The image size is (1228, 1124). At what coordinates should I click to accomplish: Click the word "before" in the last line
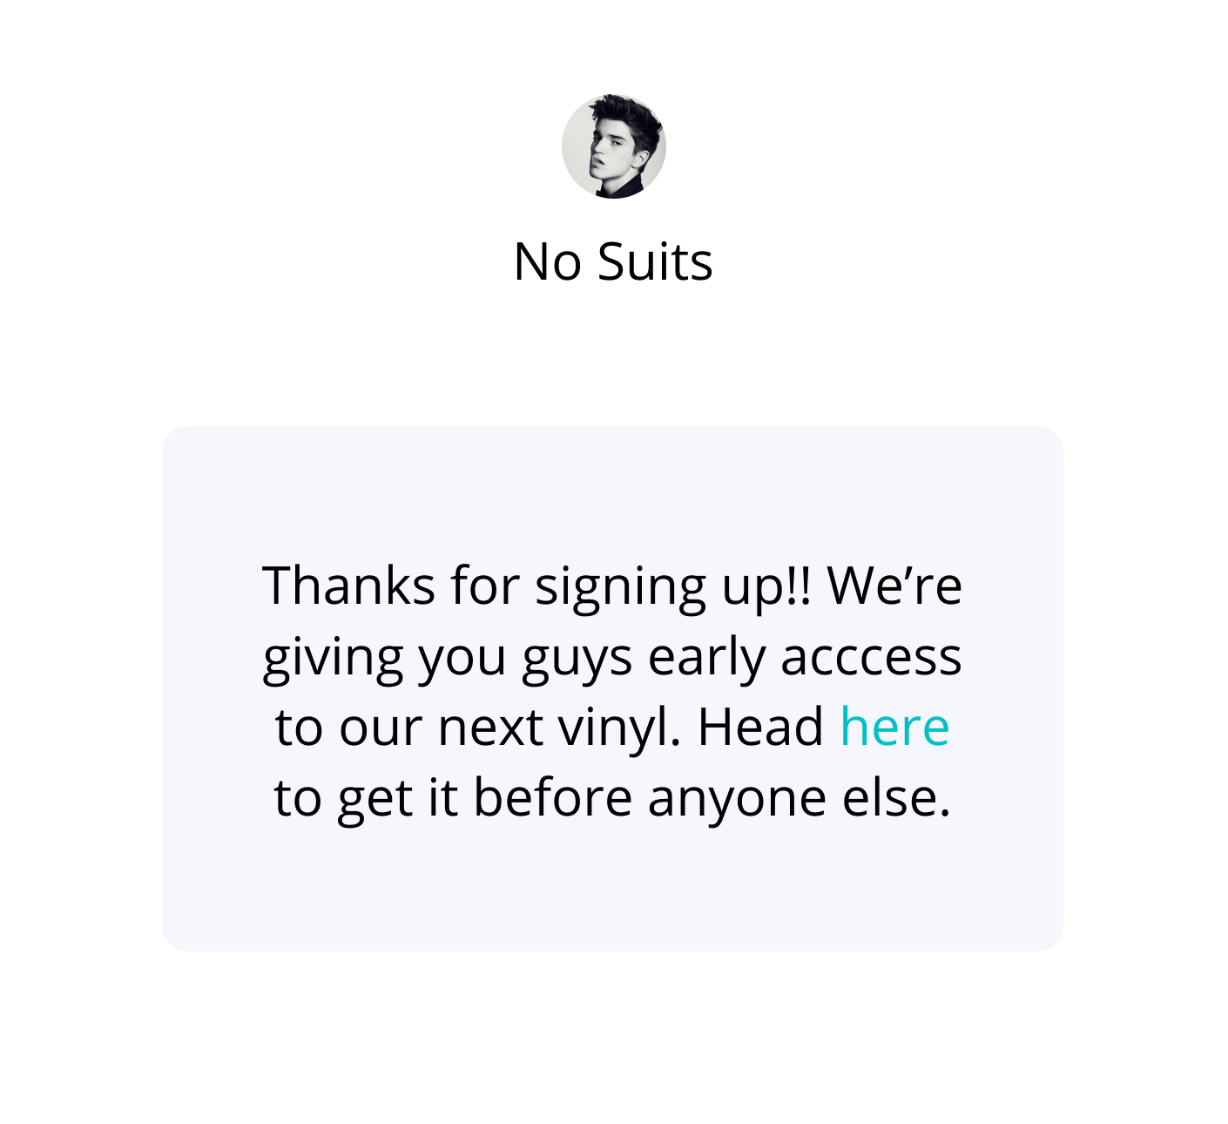pyautogui.click(x=552, y=797)
